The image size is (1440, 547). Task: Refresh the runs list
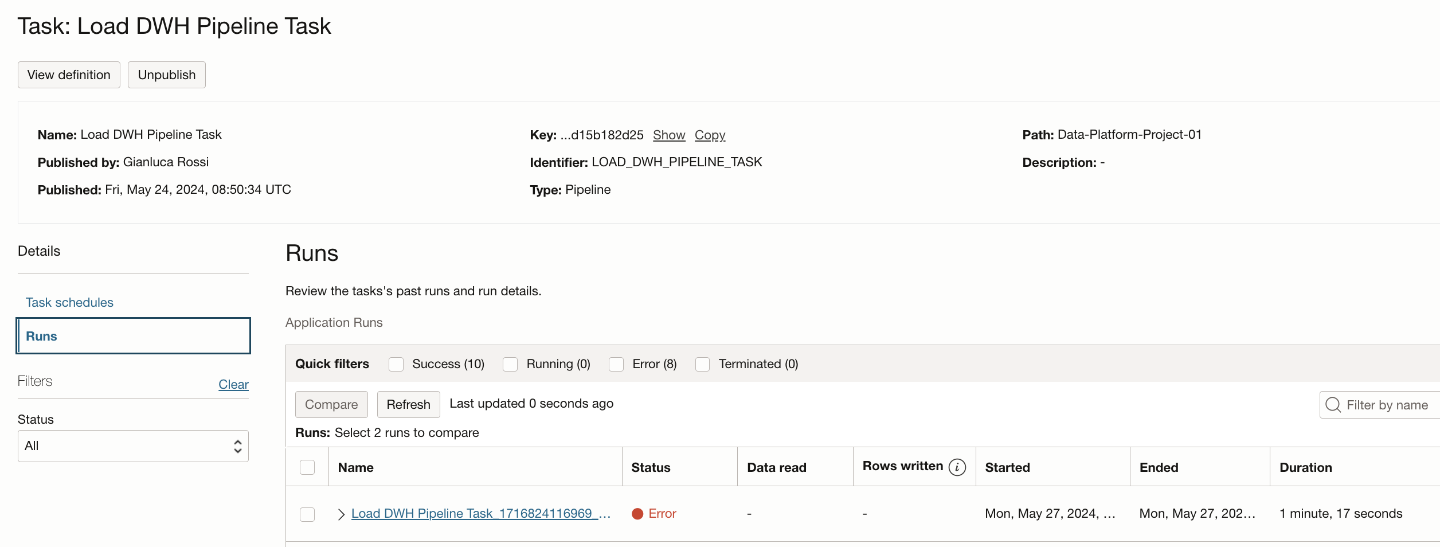tap(408, 404)
